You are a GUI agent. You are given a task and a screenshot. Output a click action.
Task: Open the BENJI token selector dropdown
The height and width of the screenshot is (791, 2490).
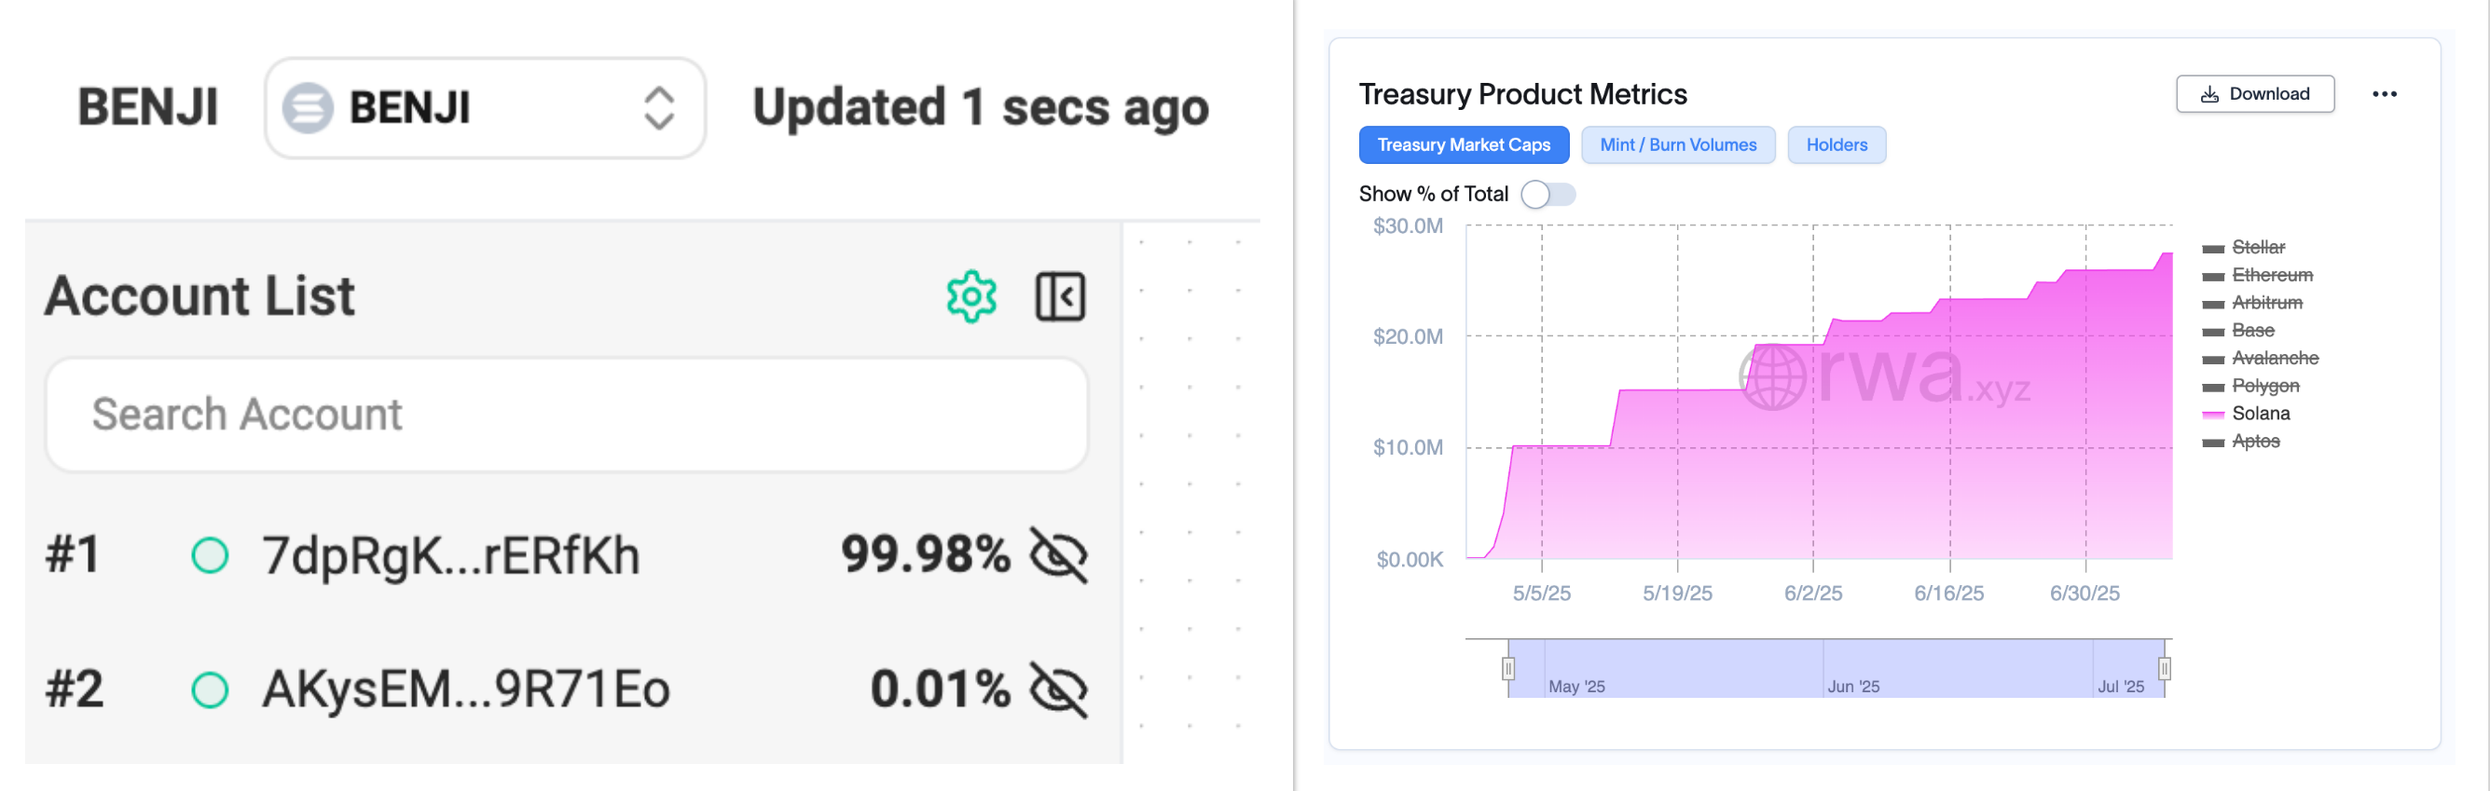tap(484, 107)
